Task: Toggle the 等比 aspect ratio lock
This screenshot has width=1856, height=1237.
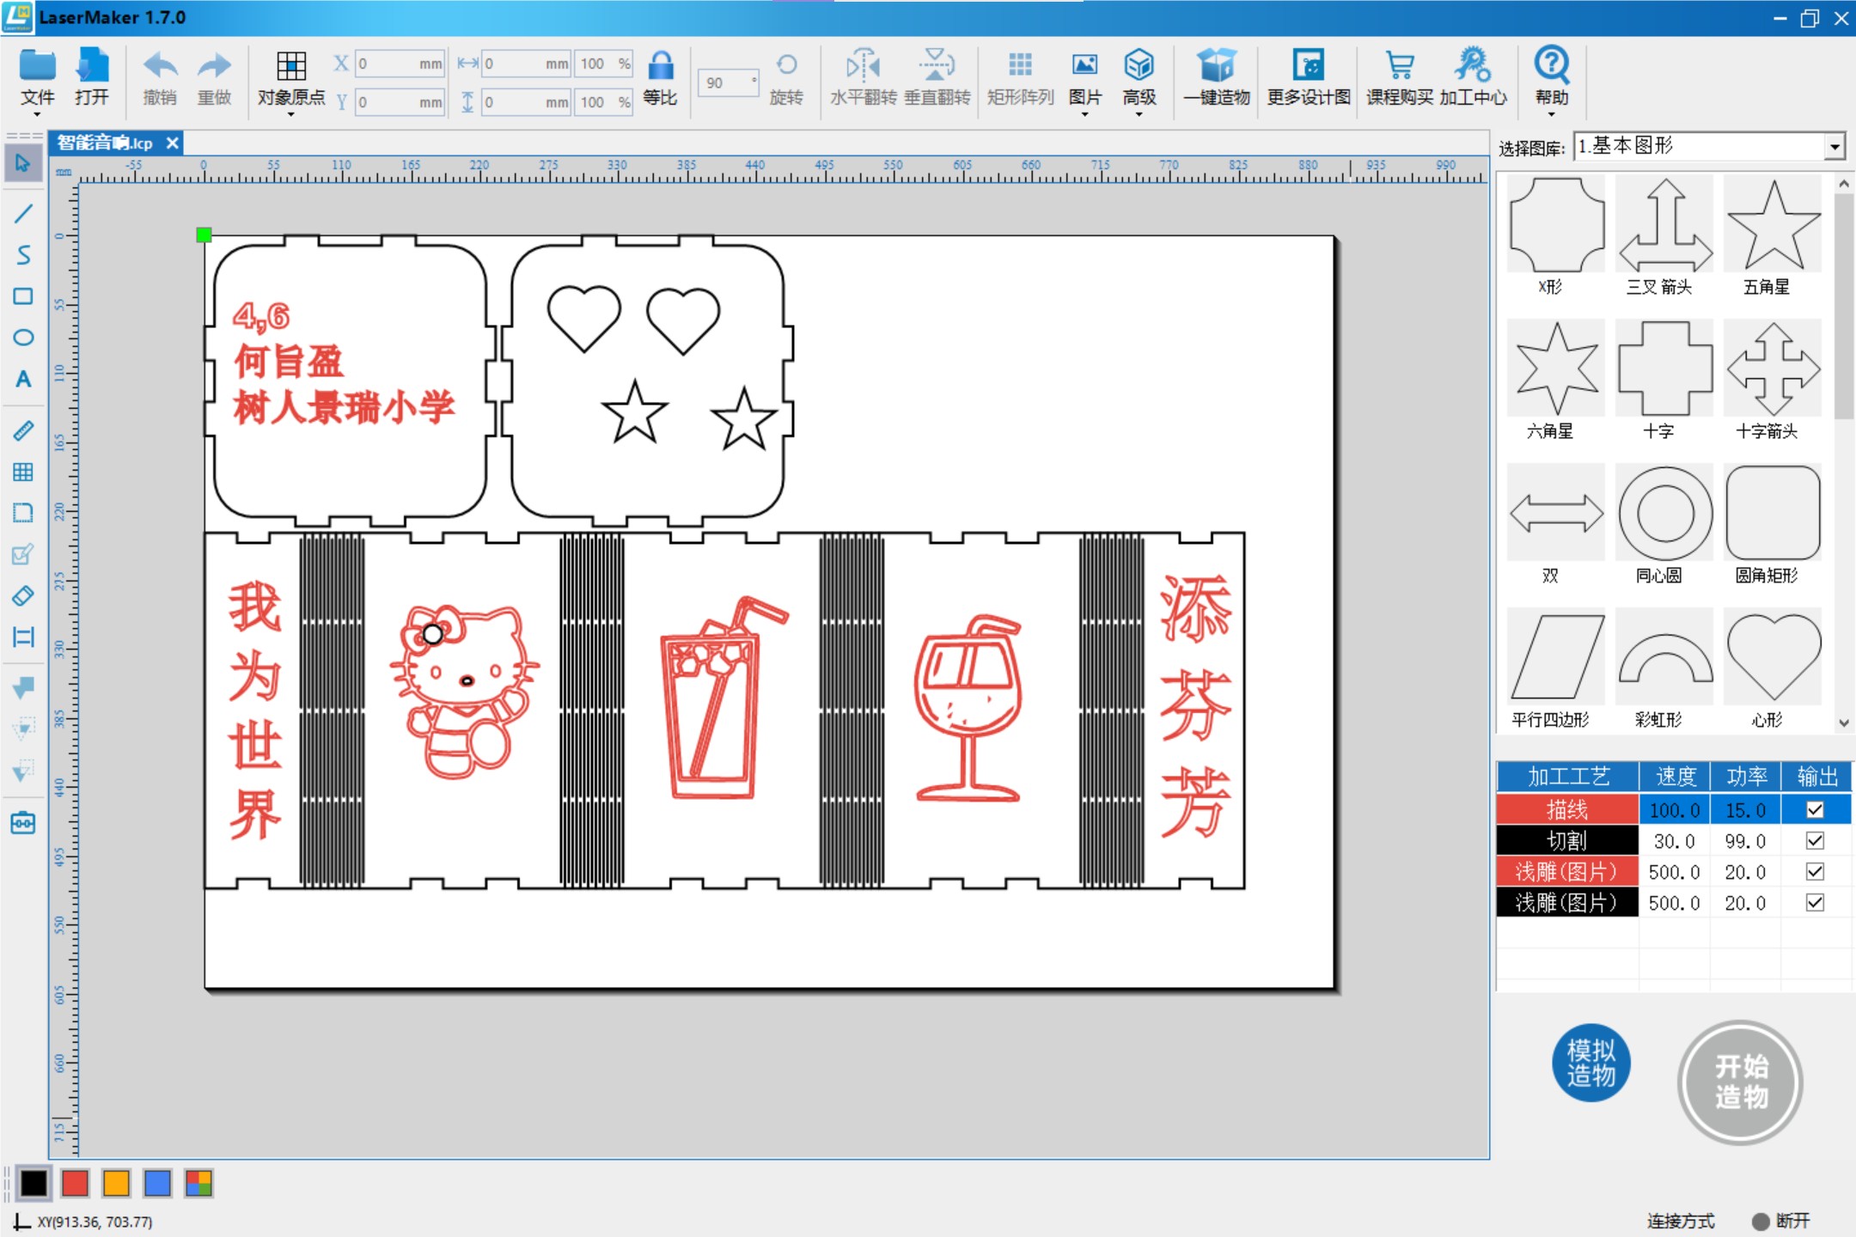Action: click(x=660, y=78)
